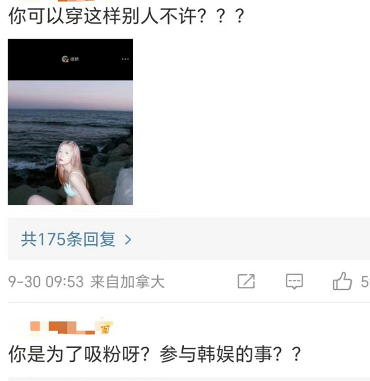Tap the small profile avatar inside the image
370x381 pixels.
click(x=65, y=59)
